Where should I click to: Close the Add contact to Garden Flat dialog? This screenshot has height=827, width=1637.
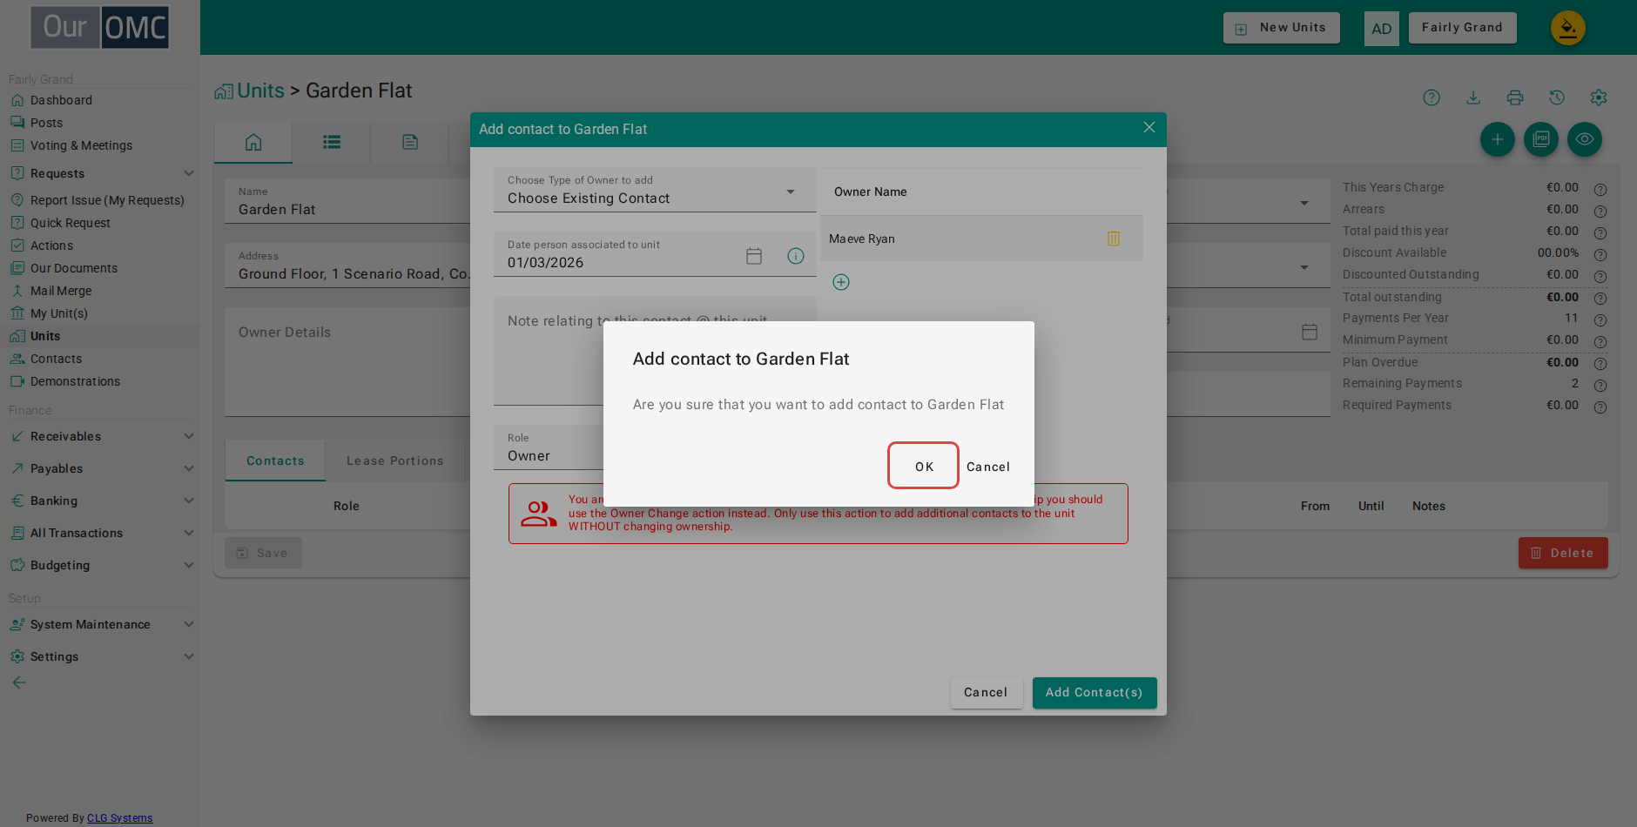(1149, 128)
